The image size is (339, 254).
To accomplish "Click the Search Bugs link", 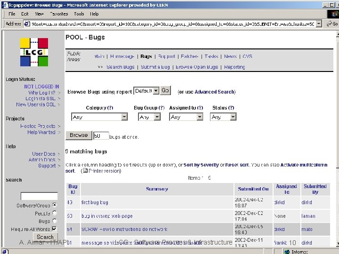I will [121, 67].
